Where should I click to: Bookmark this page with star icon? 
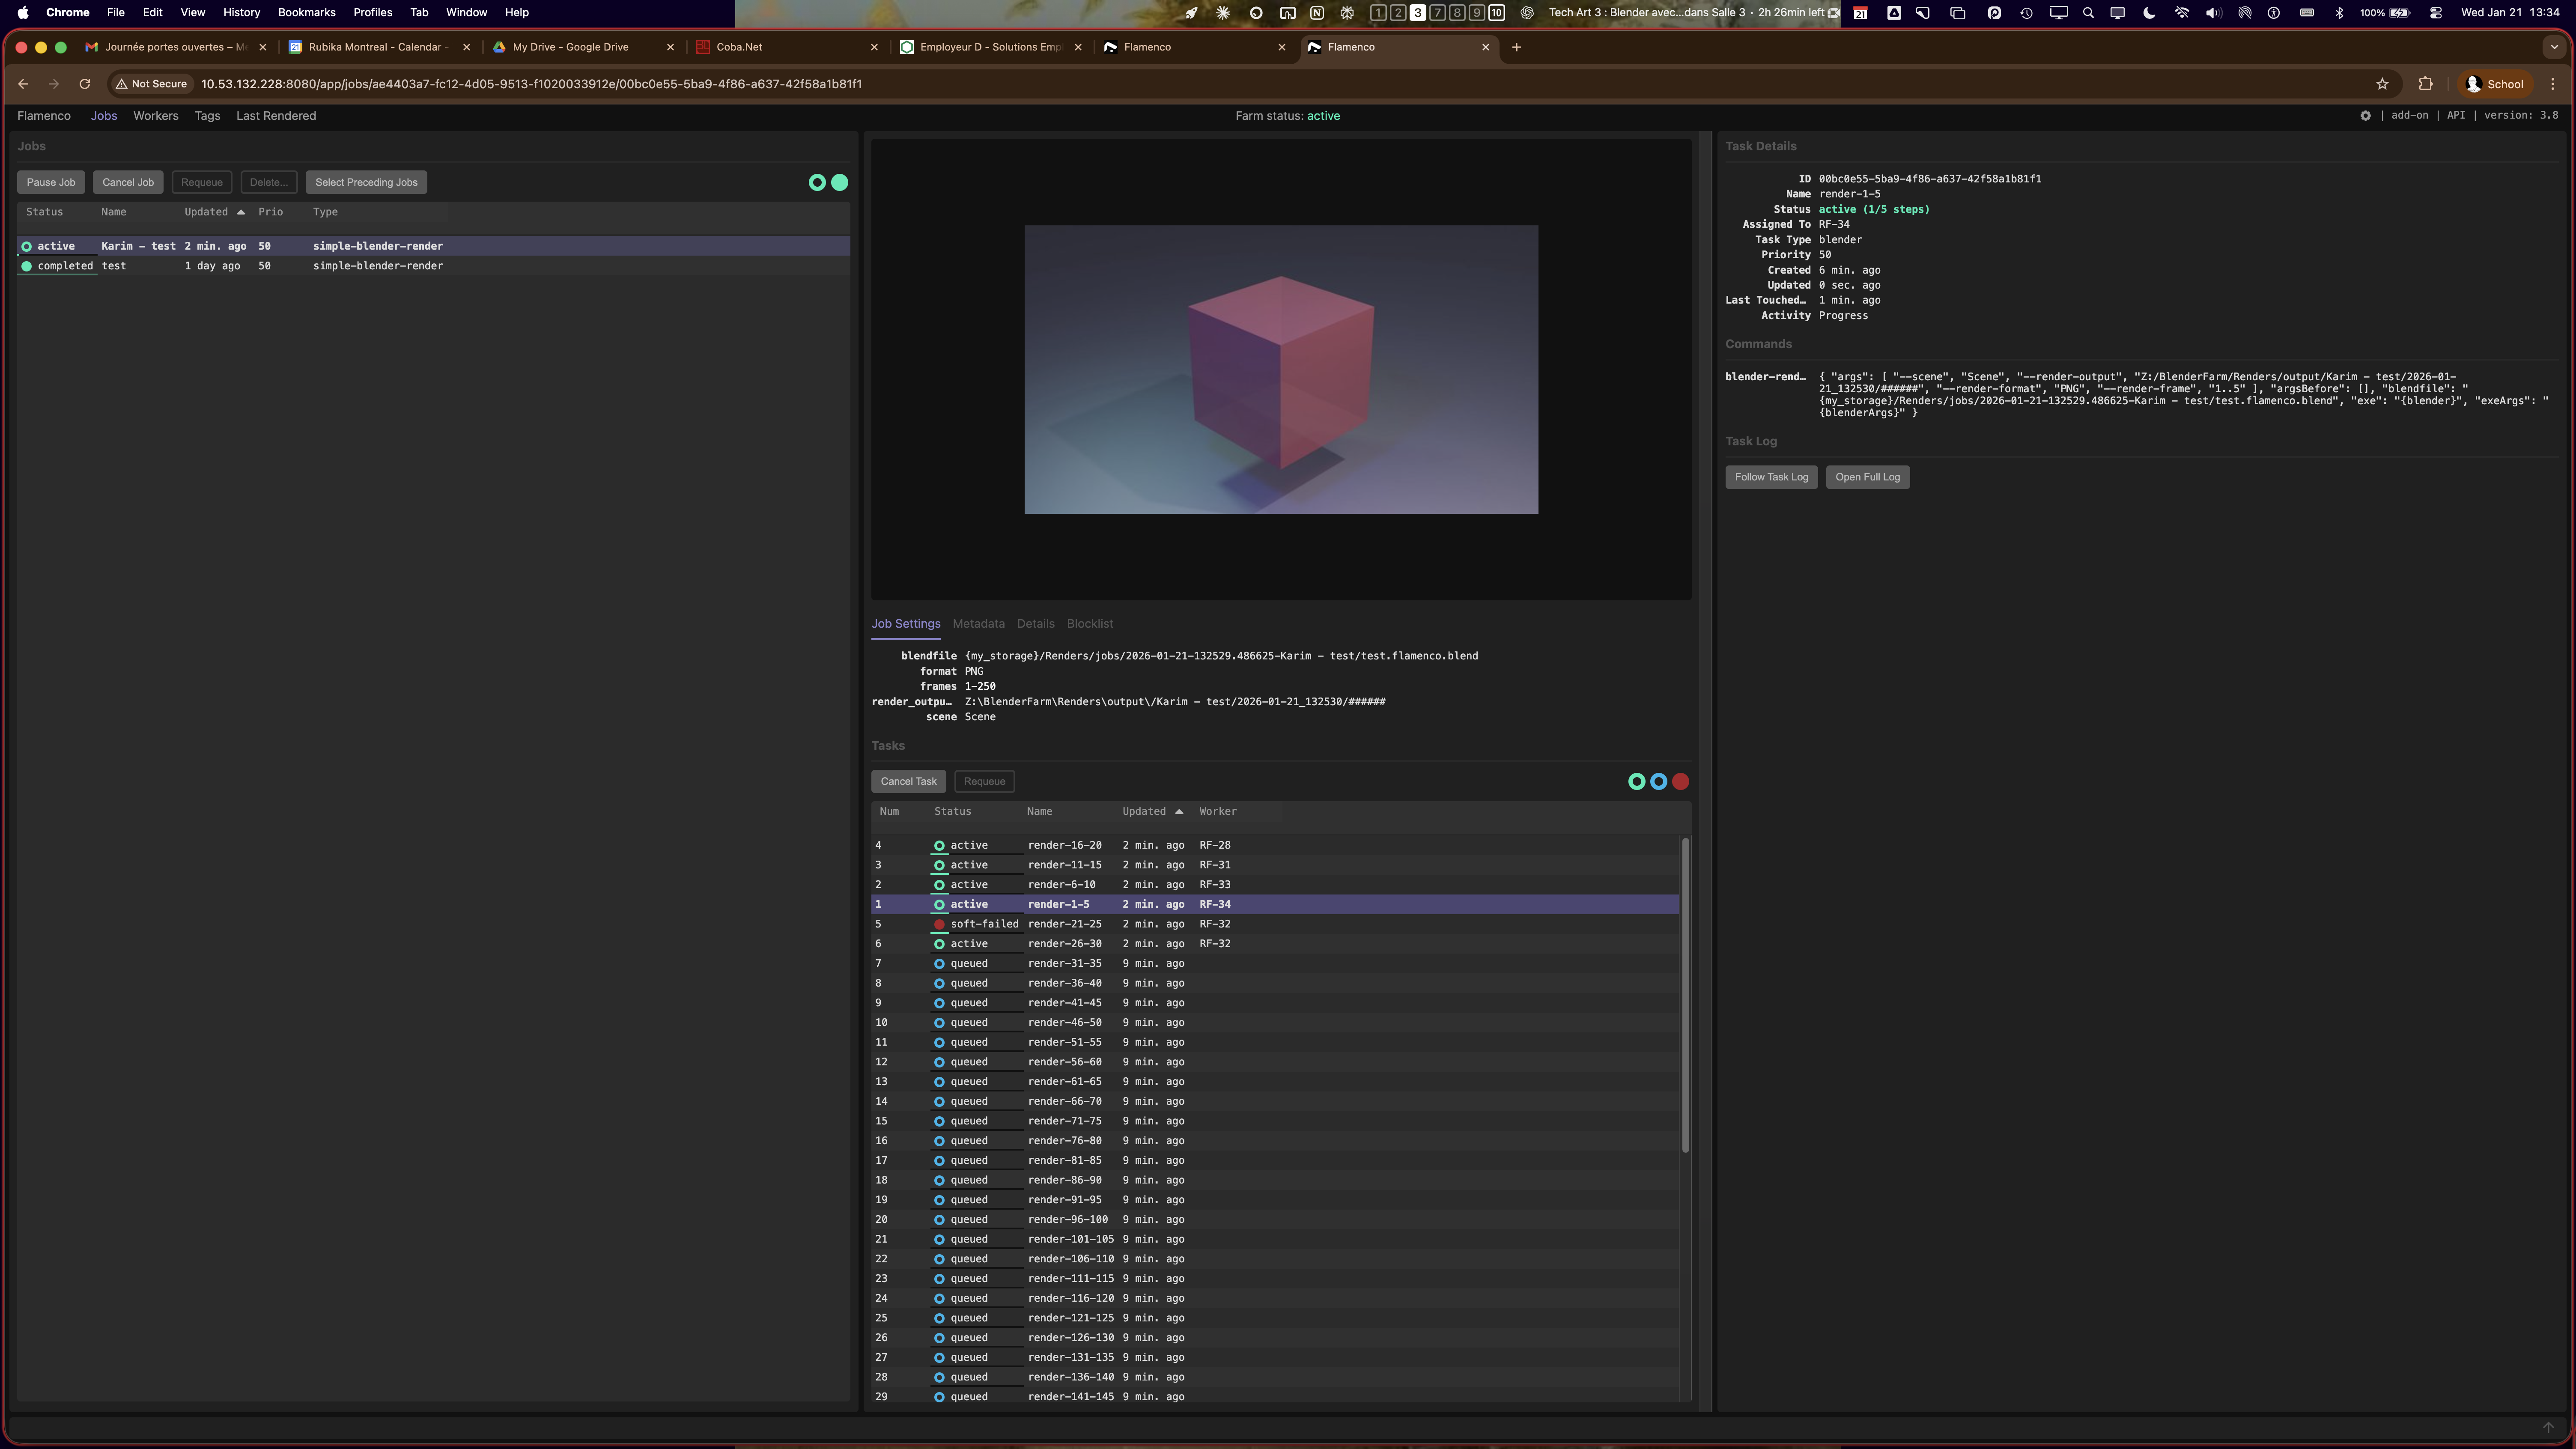click(x=2382, y=84)
